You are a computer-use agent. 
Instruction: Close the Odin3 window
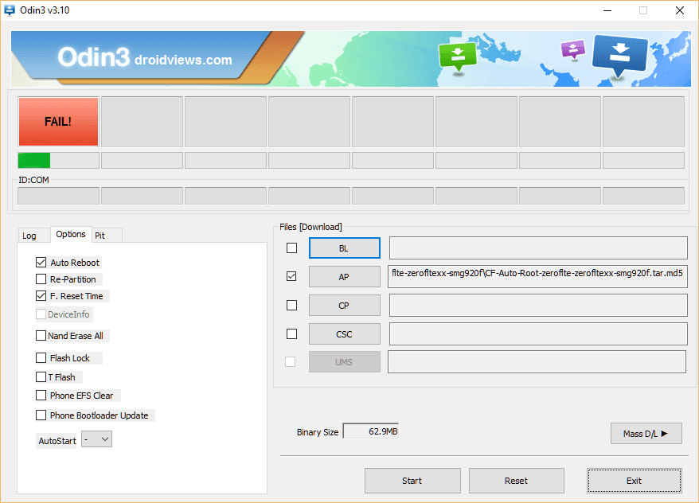[x=679, y=10]
